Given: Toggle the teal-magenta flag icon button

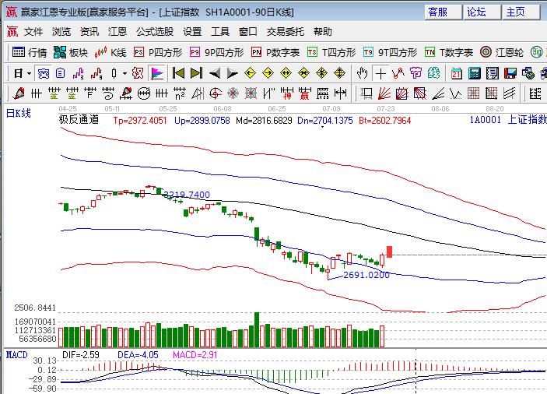Looking at the screenshot, I should click(156, 73).
